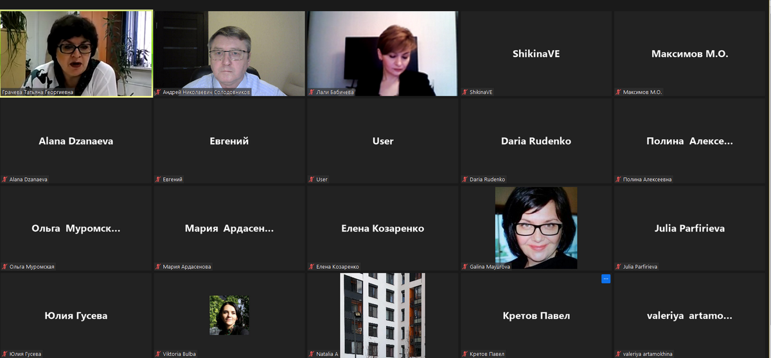The width and height of the screenshot is (771, 358).
Task: Click muted mic icon next to Viktoria Bulba
Action: point(158,354)
